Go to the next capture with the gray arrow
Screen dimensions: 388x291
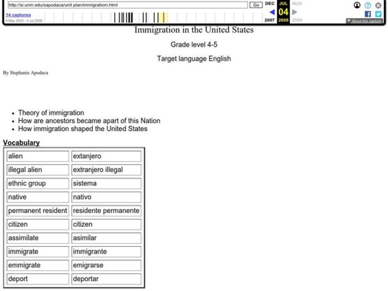[x=295, y=12]
